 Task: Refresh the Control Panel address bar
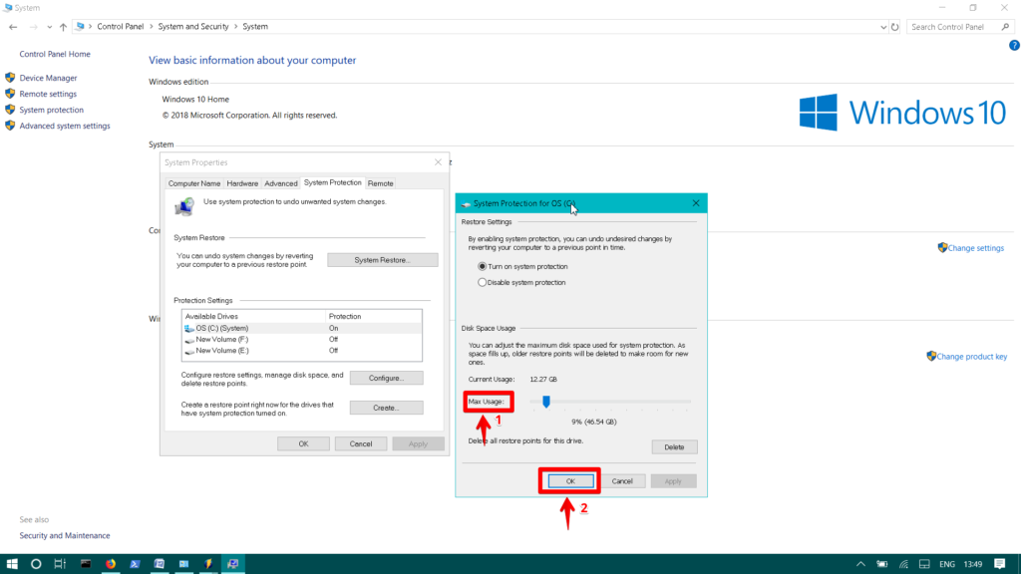click(895, 27)
